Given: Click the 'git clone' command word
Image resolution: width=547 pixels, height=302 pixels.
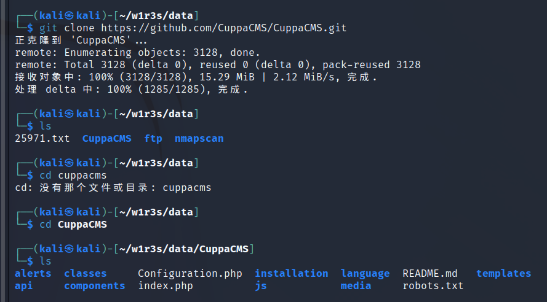Looking at the screenshot, I should pos(67,28).
